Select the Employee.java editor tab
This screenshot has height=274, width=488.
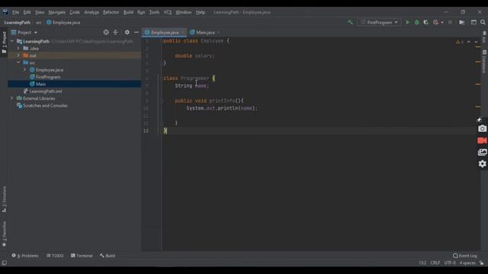(x=165, y=32)
